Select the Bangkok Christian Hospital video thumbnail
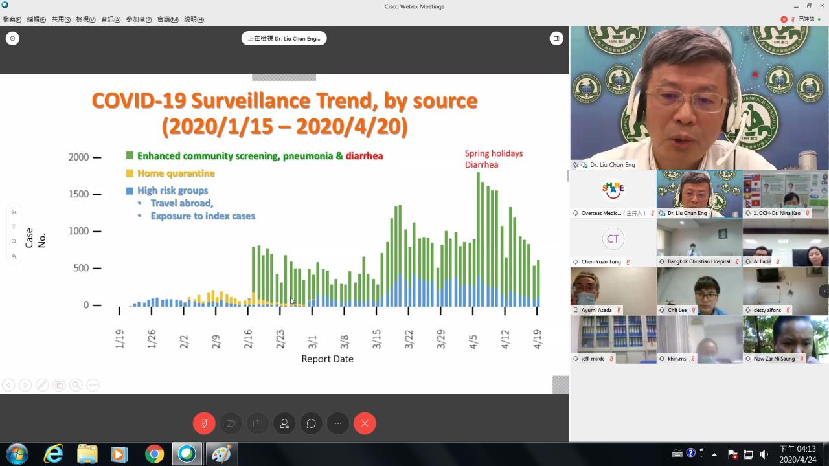Viewport: 829px width, 466px height. pos(699,242)
